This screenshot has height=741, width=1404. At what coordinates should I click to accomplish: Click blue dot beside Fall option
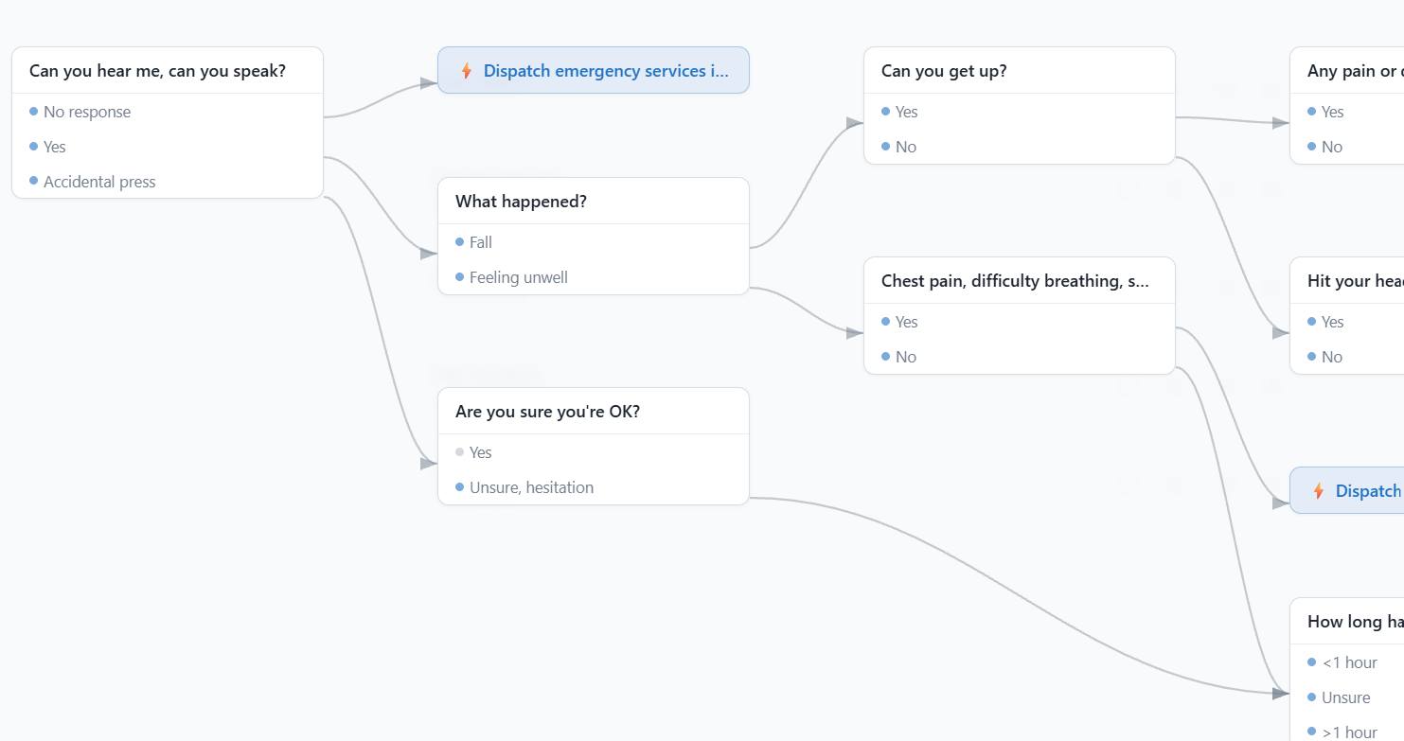(x=459, y=242)
